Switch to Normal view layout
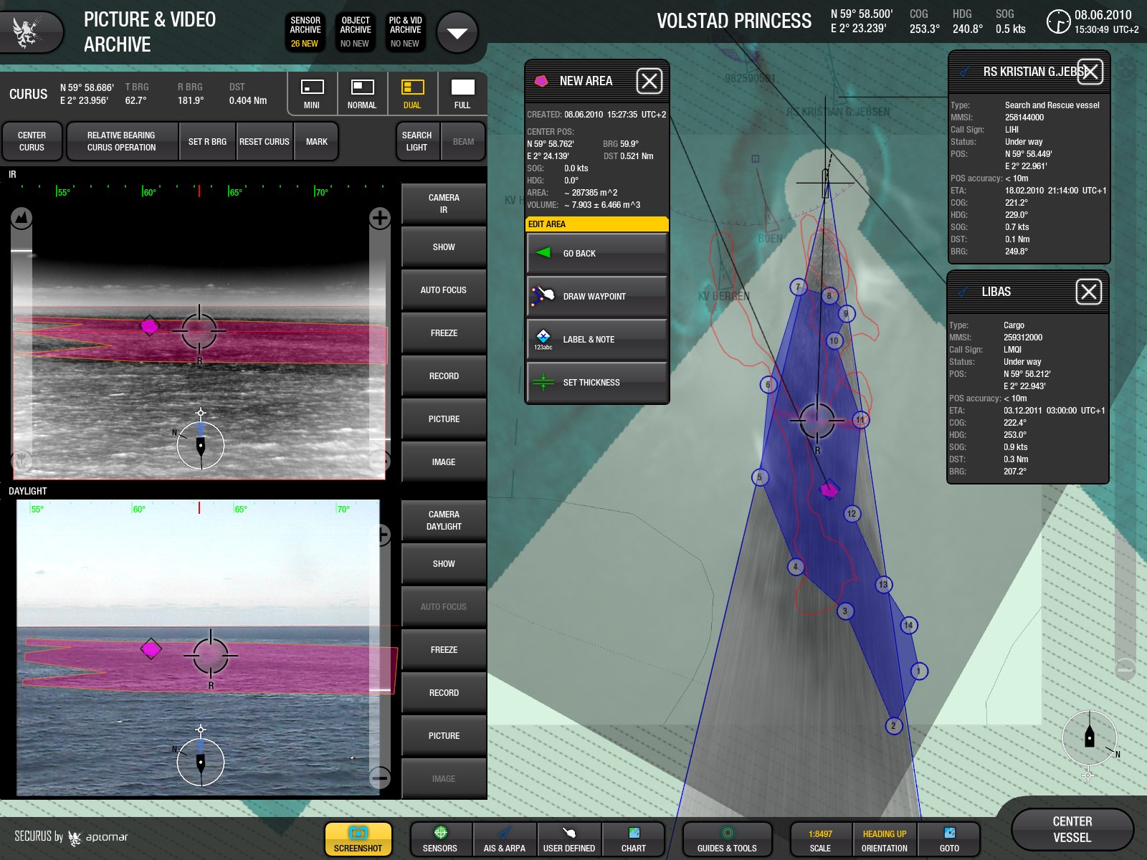 coord(362,93)
